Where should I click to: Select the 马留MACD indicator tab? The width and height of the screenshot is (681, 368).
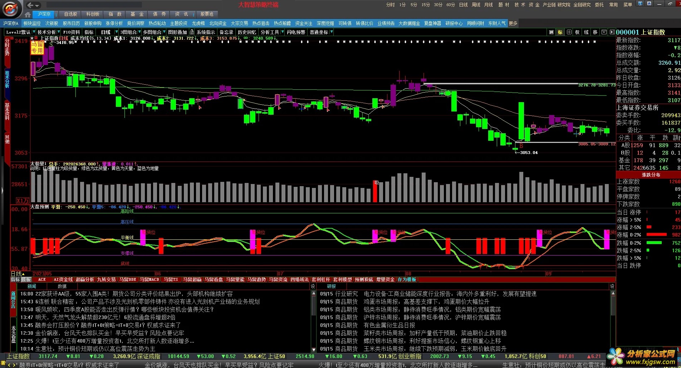(x=150, y=280)
